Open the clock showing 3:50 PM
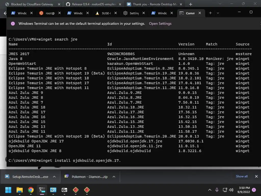 244,190
